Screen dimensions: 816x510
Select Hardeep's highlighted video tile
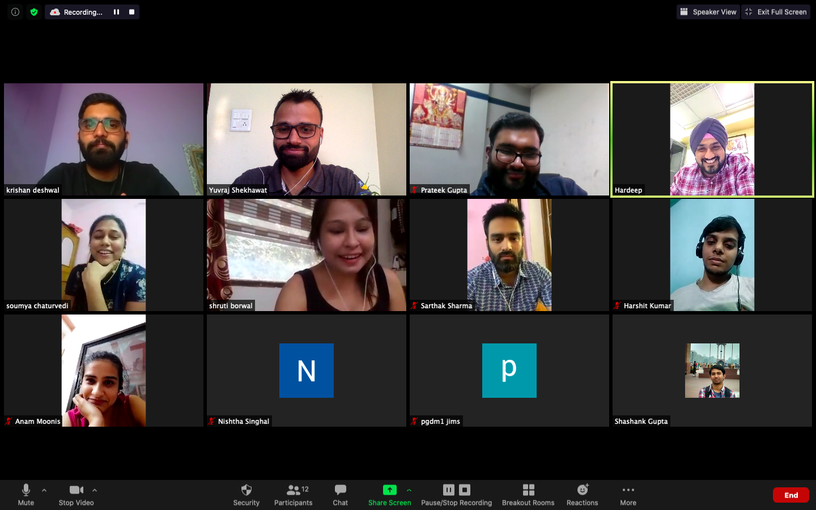[712, 139]
